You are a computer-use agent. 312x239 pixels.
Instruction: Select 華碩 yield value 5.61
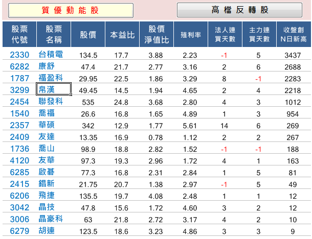(x=190, y=126)
